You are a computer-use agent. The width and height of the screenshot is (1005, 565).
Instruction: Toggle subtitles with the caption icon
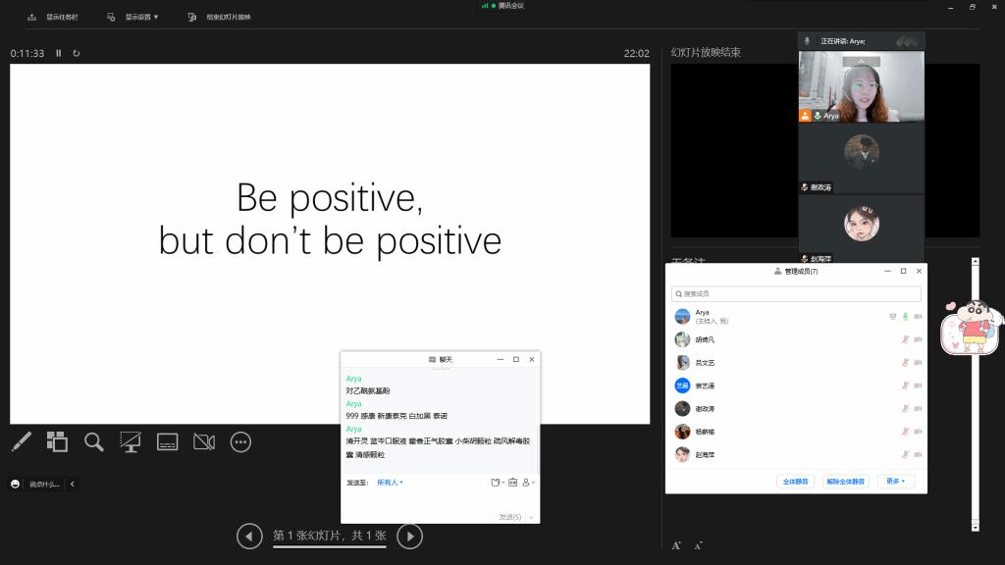[167, 442]
